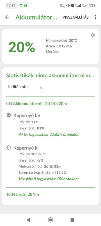This screenshot has width=101, height=226.
Task: Tap the 20% battery level display
Action: (x=22, y=47)
